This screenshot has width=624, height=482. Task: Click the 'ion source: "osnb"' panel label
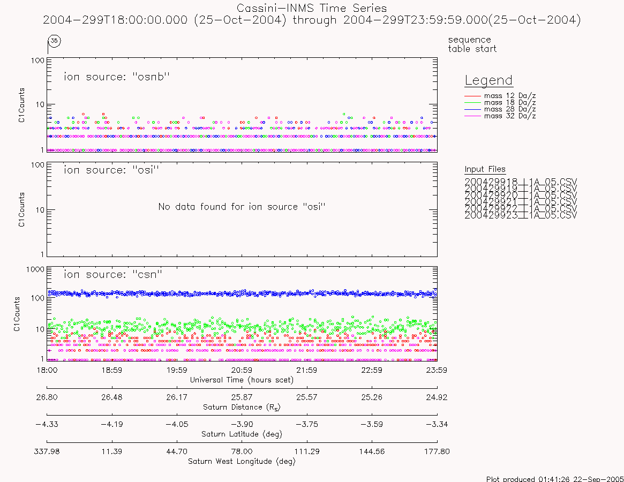pyautogui.click(x=117, y=77)
